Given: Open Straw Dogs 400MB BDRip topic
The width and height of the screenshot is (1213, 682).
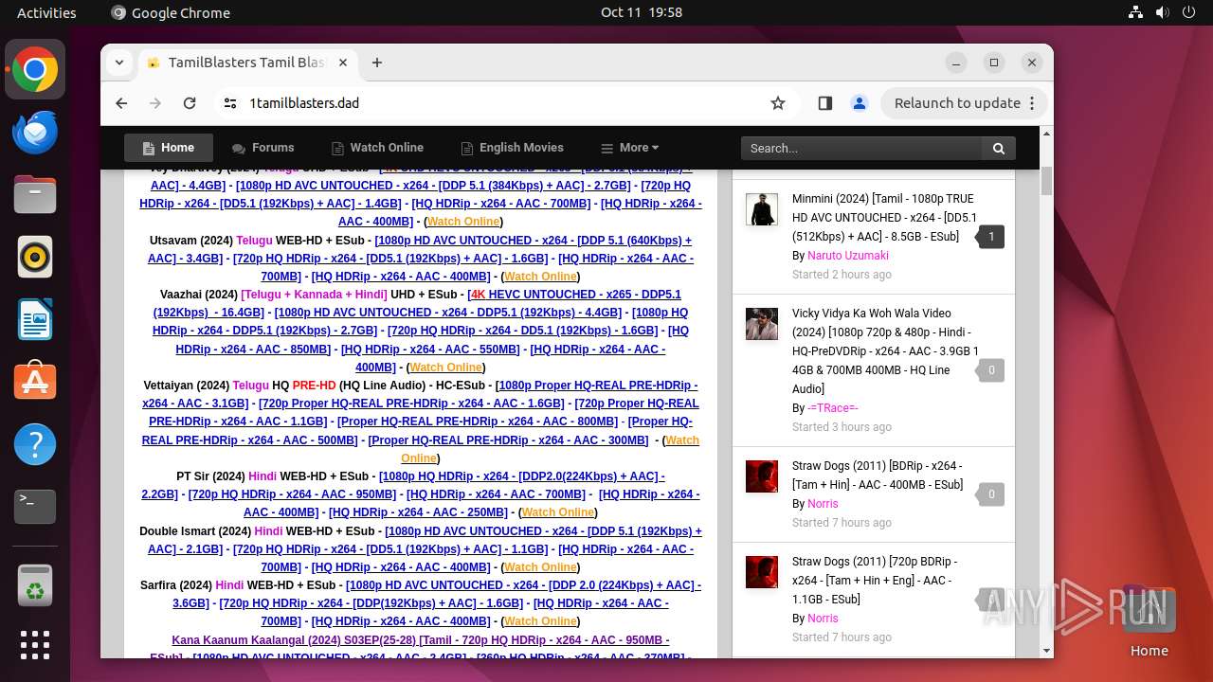Looking at the screenshot, I should click(878, 475).
